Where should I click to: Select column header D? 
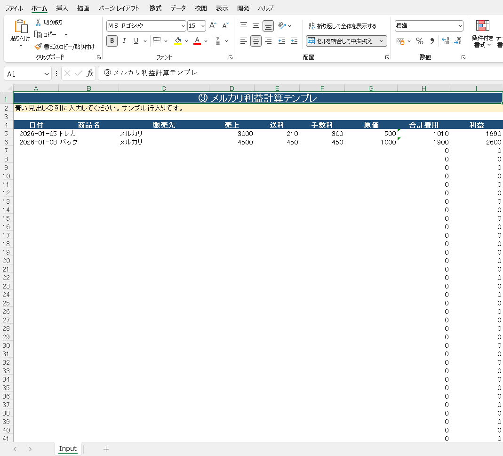click(232, 88)
